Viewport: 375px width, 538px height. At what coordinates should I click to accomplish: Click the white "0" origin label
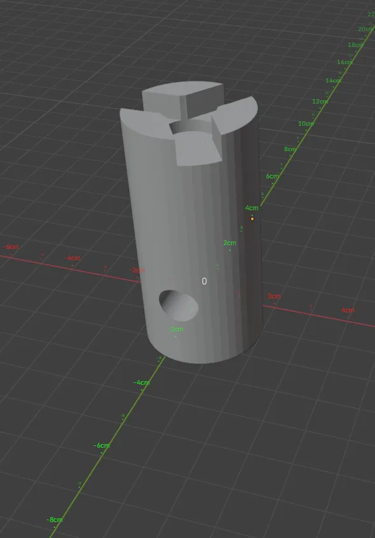[x=204, y=281]
